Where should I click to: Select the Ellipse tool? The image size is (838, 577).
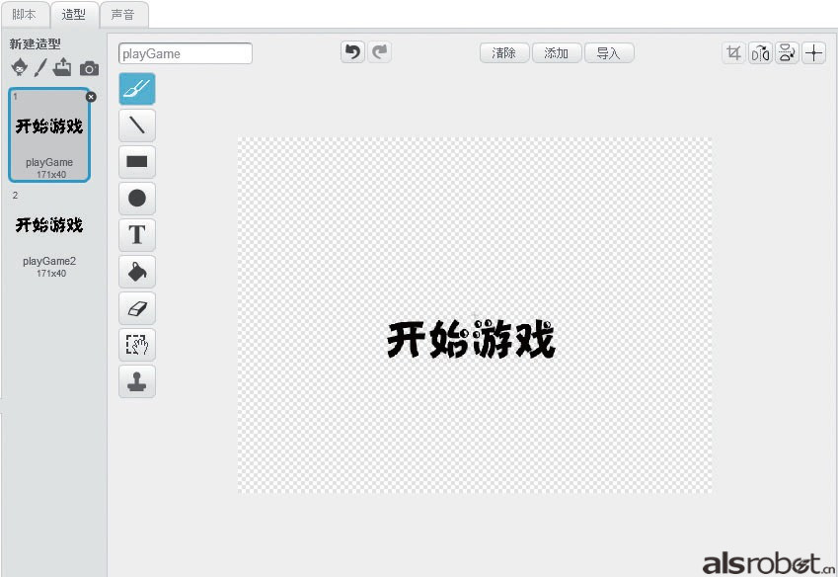pos(137,199)
